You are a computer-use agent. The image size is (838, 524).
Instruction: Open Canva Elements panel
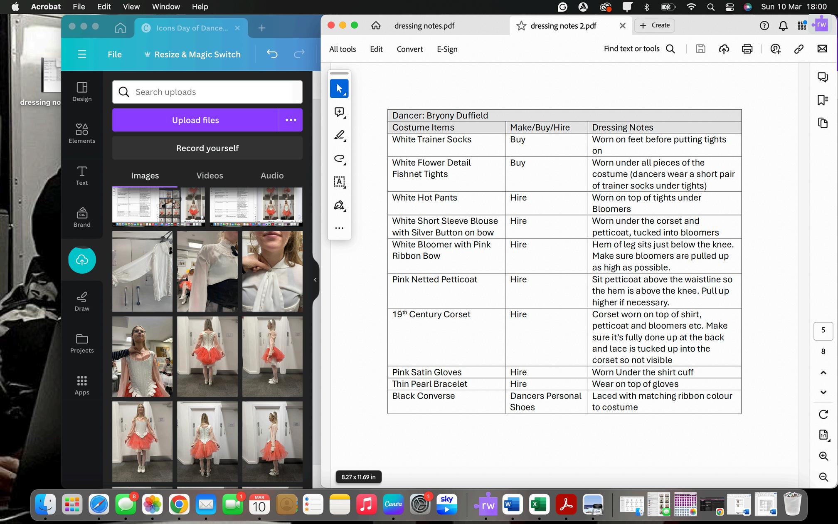(82, 133)
